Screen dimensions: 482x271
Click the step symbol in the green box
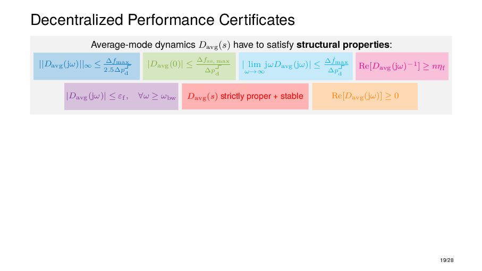(x=217, y=69)
